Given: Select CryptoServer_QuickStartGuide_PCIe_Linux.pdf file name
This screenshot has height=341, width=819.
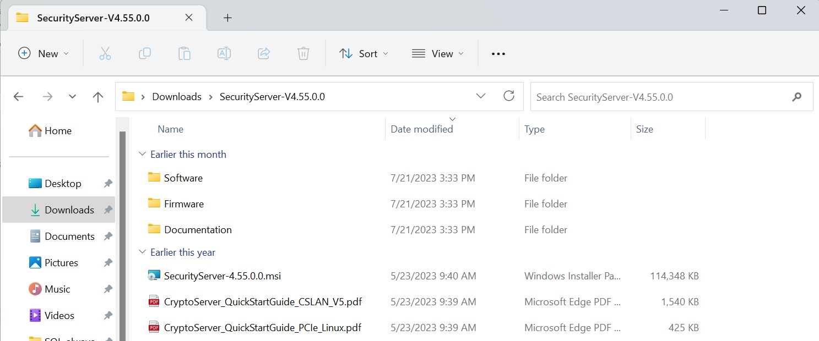Looking at the screenshot, I should pyautogui.click(x=263, y=328).
